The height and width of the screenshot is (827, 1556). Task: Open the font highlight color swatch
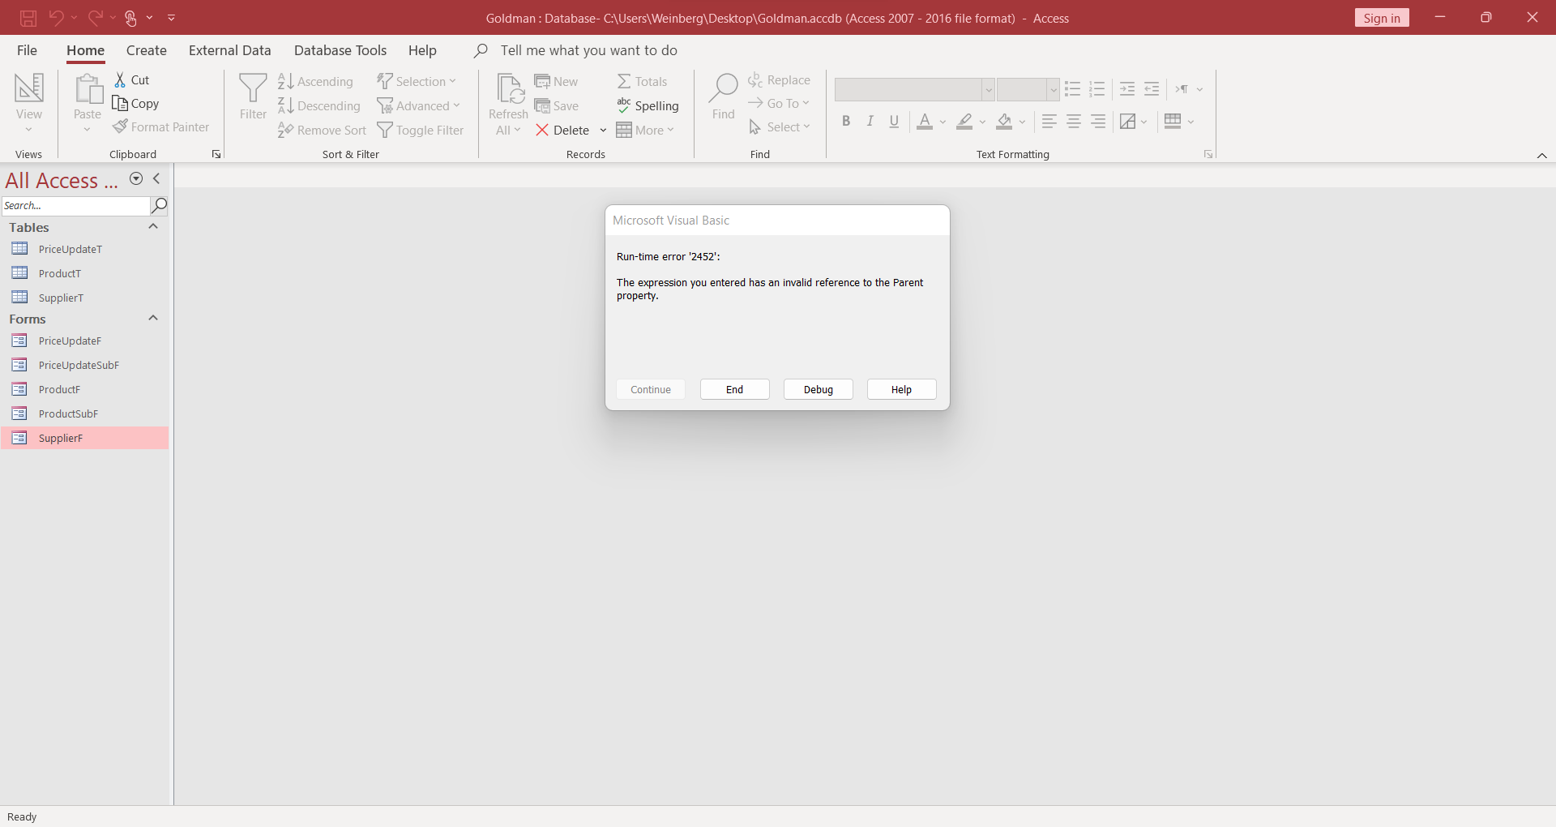click(966, 122)
